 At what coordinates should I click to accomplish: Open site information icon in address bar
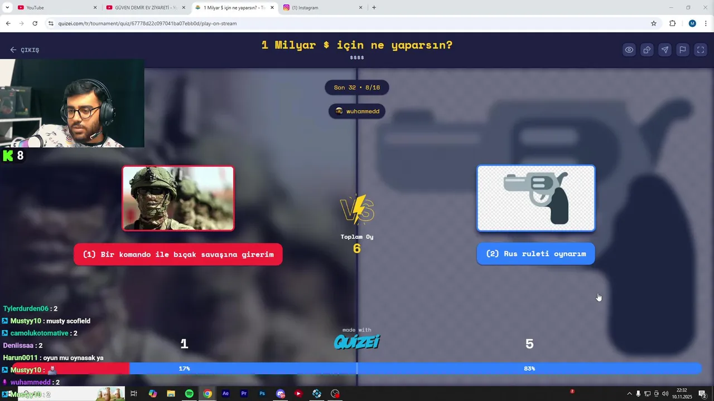click(x=51, y=23)
